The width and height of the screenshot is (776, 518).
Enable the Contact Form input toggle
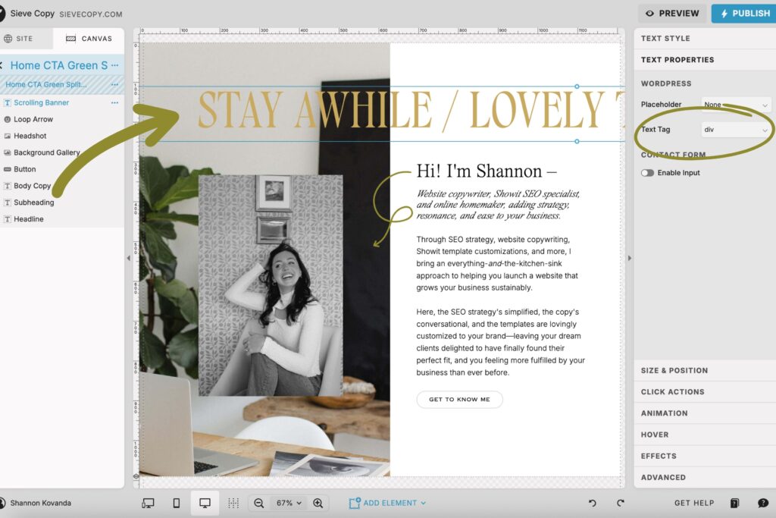[647, 173]
